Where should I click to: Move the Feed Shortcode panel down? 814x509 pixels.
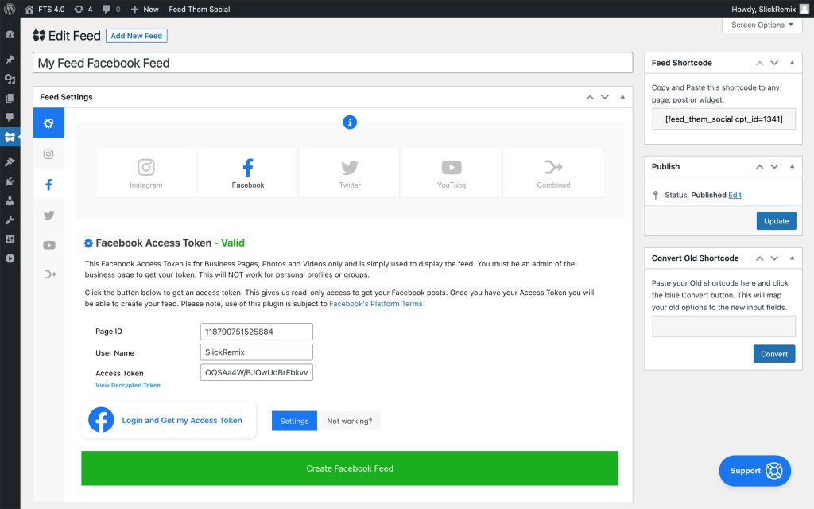774,63
